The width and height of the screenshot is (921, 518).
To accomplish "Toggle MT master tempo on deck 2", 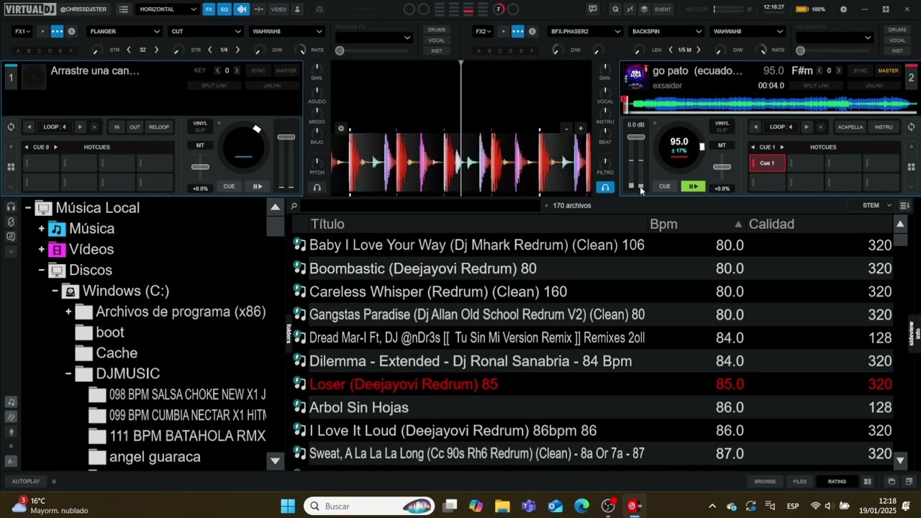I will (722, 145).
